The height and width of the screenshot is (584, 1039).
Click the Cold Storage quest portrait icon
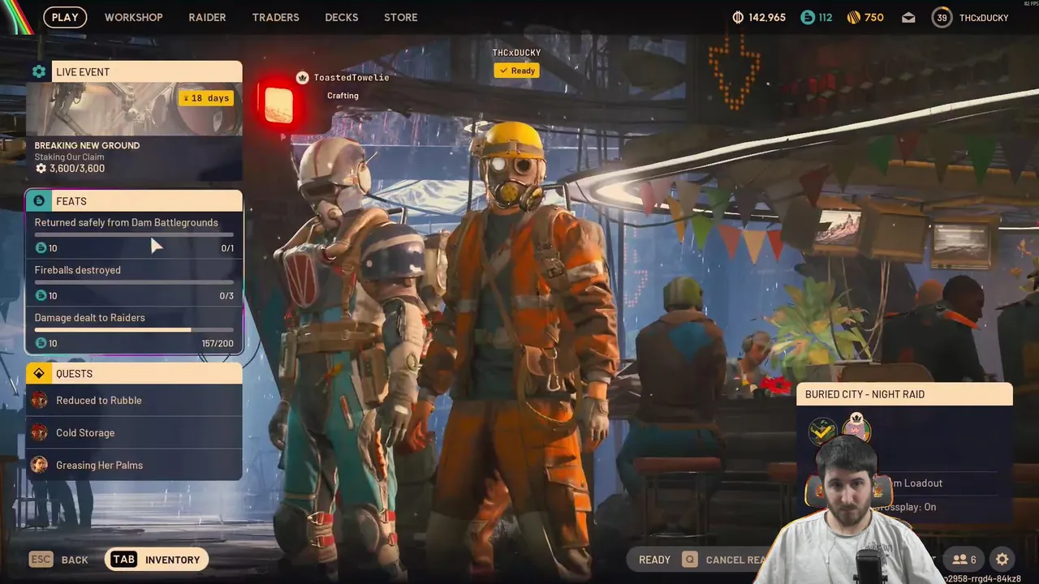[39, 432]
